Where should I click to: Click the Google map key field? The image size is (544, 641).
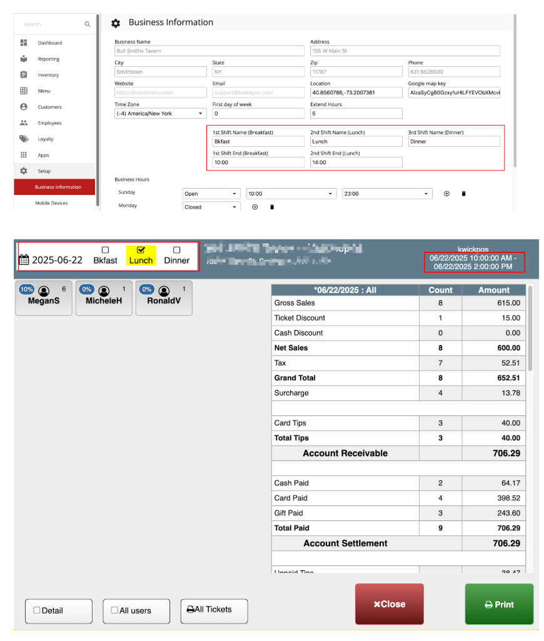454,92
